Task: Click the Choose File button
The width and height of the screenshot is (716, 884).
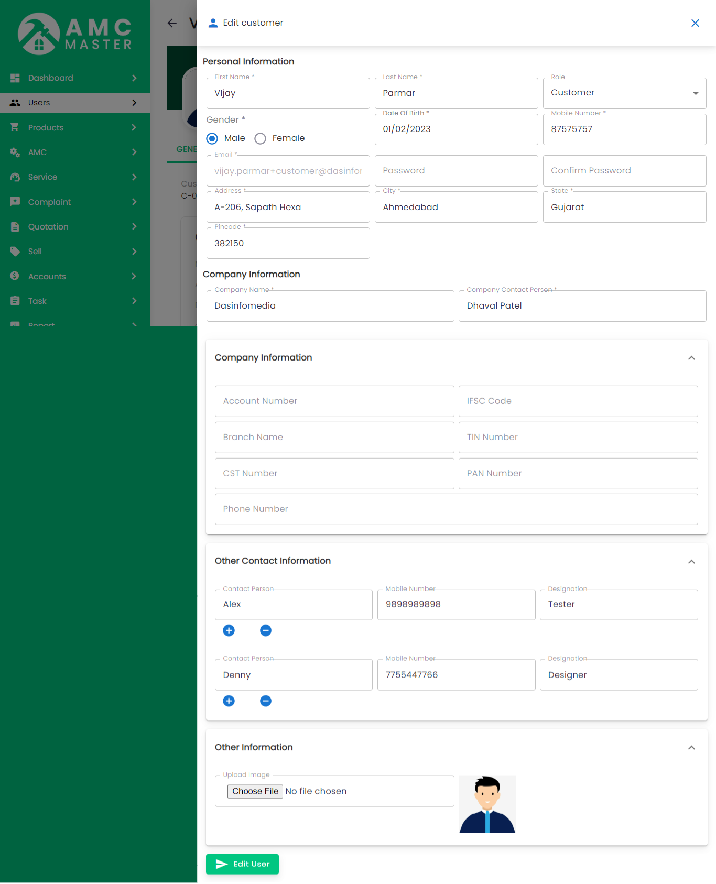Action: [x=255, y=791]
